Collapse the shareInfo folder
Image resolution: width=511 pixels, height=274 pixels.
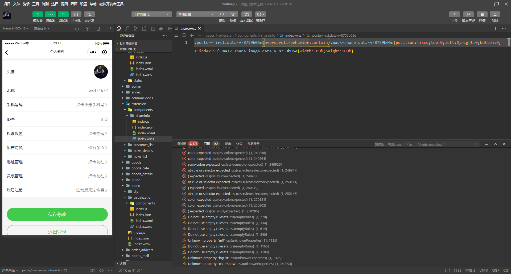[x=143, y=115]
